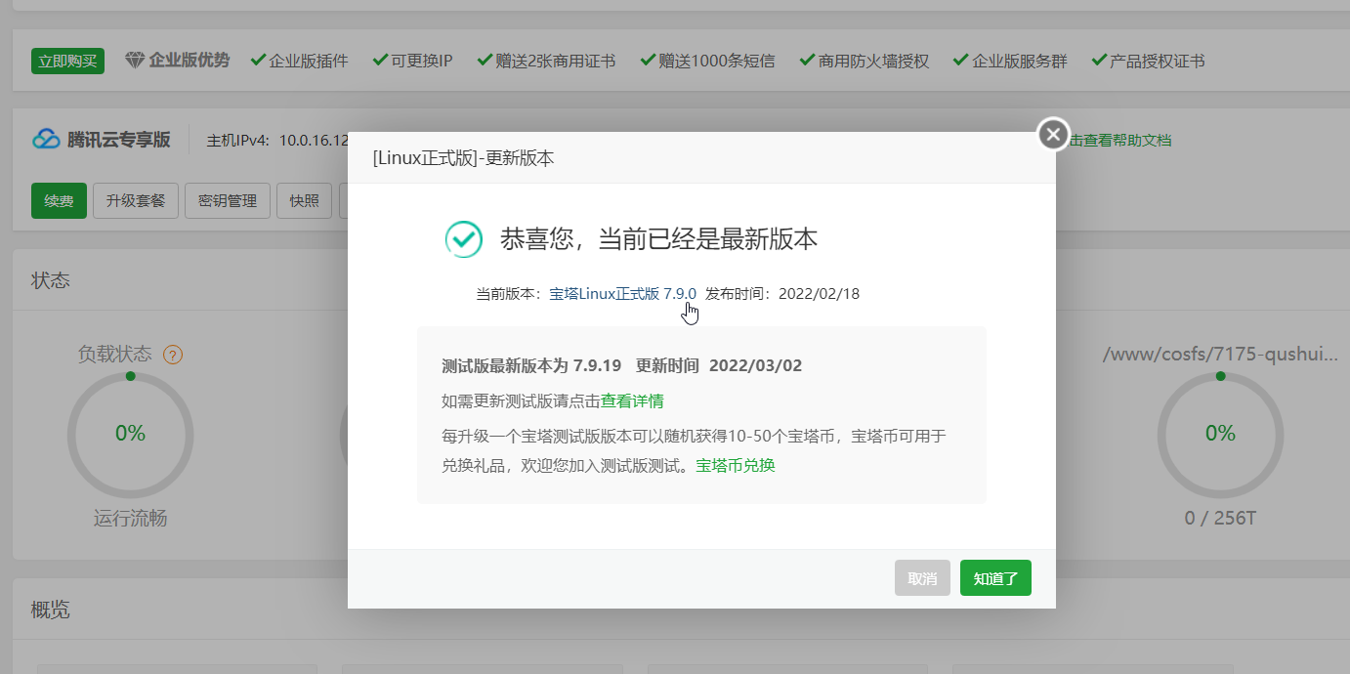Click the 取消 cancel button
The width and height of the screenshot is (1350, 674).
click(921, 577)
